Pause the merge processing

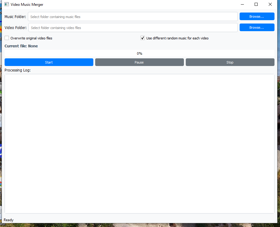tap(139, 62)
